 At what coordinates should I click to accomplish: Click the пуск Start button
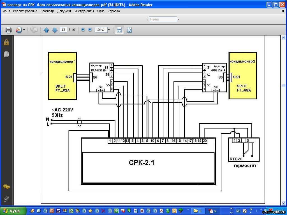point(13,211)
